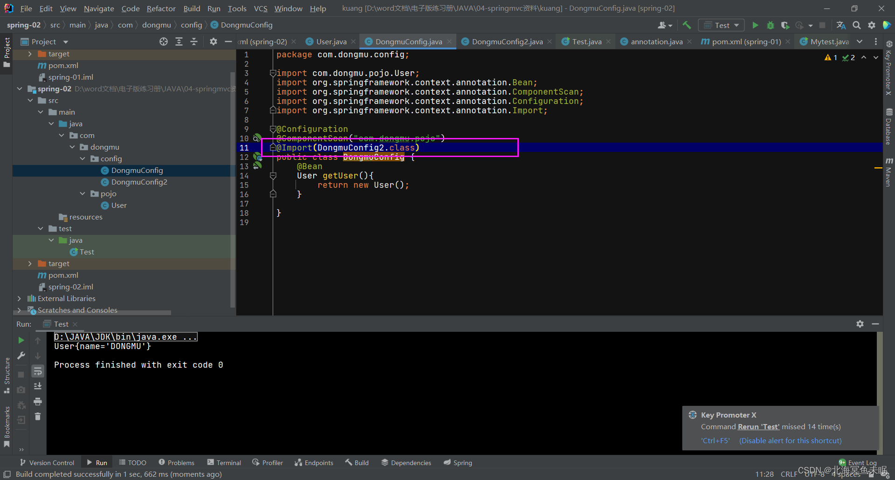Collapse the config package
The width and height of the screenshot is (895, 480).
(83, 158)
